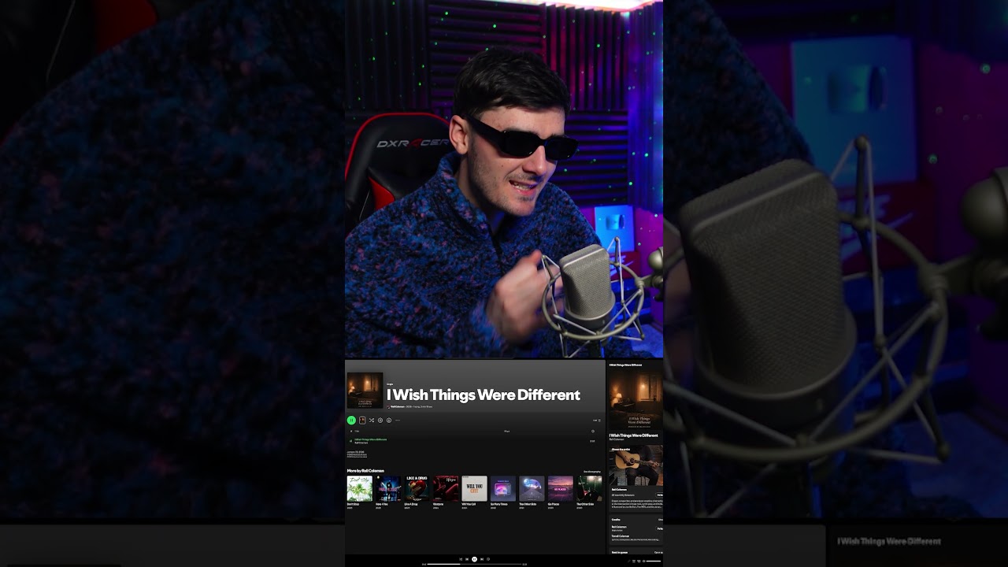Image resolution: width=1008 pixels, height=567 pixels.
Task: Open the So Many Times album cover
Action: pyautogui.click(x=503, y=488)
